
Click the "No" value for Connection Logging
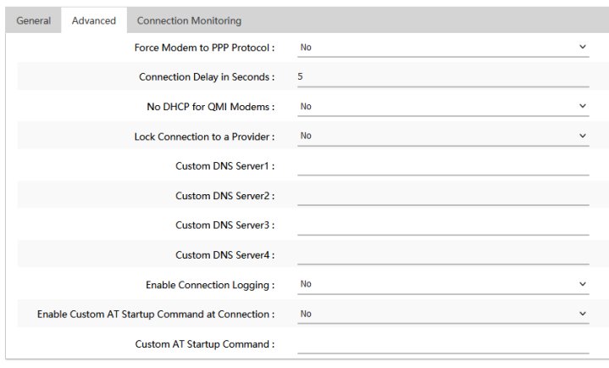(306, 284)
